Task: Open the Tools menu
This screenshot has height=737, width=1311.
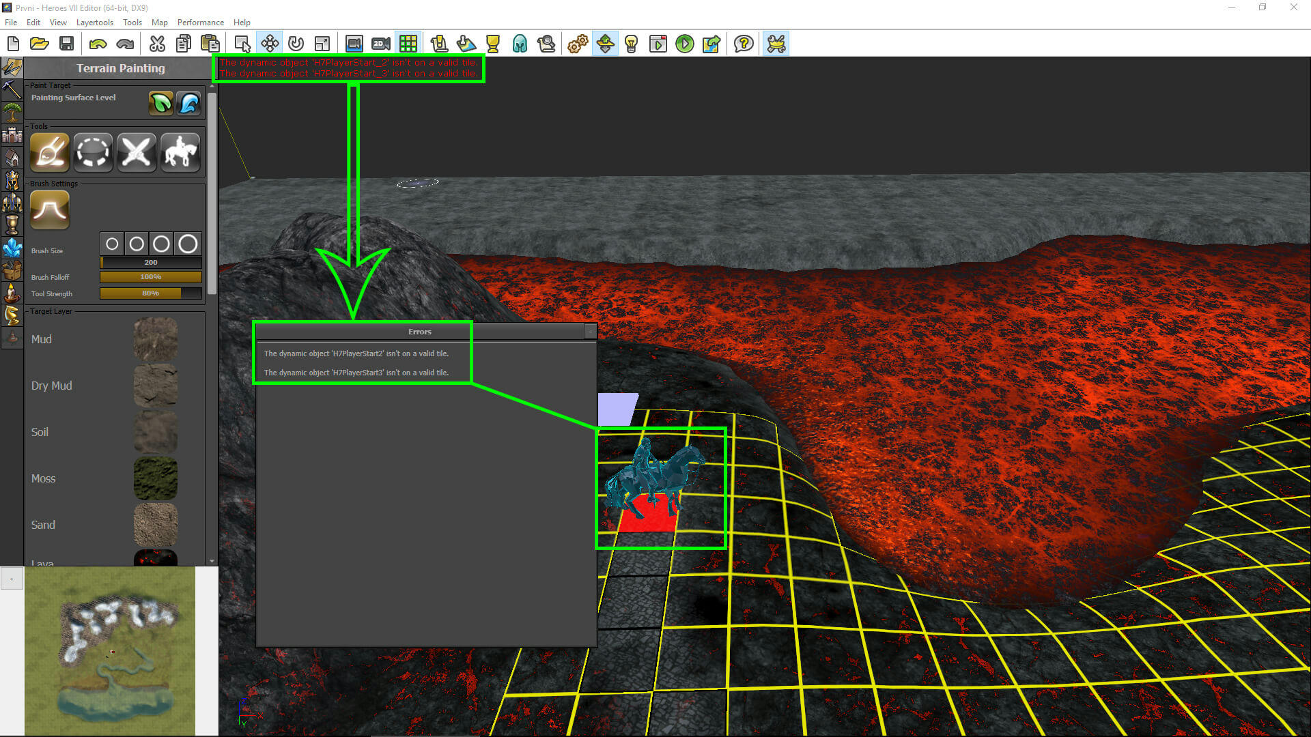Action: tap(132, 23)
